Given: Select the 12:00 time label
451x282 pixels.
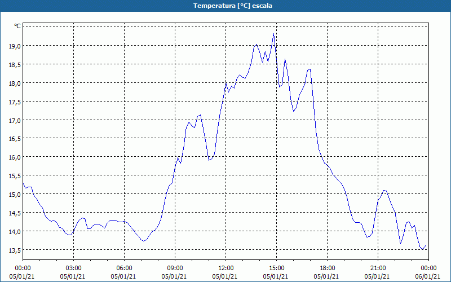Looking at the screenshot, I should click(x=226, y=268).
